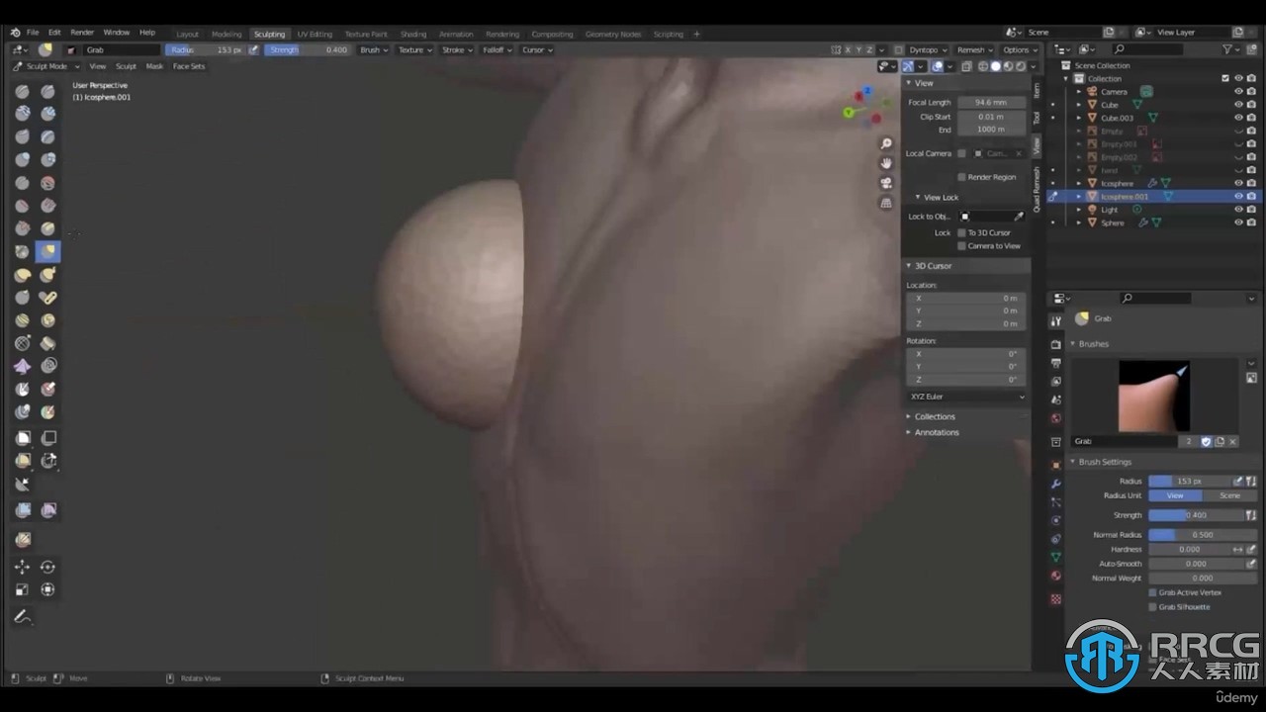Toggle fake user shield on Grab brush

tap(1206, 441)
